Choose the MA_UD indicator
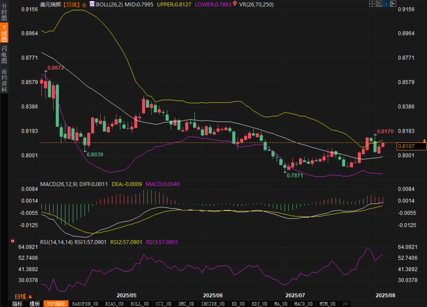Image resolution: width=427 pixels, height=307 pixels. coord(281,304)
